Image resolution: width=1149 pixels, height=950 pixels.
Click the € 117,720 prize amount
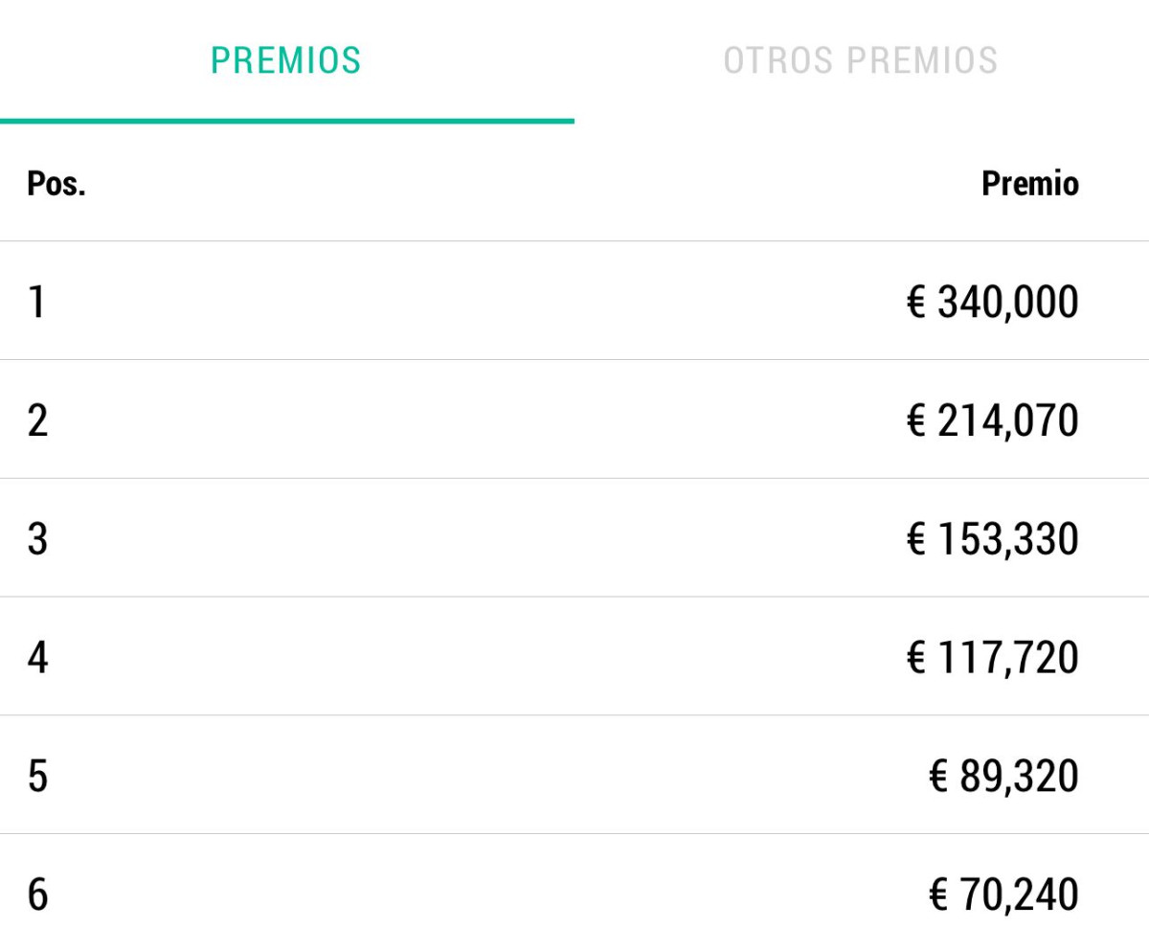(992, 658)
